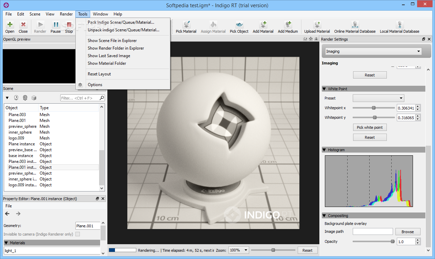
Task: Close the Property Editor panel
Action: click(x=103, y=199)
